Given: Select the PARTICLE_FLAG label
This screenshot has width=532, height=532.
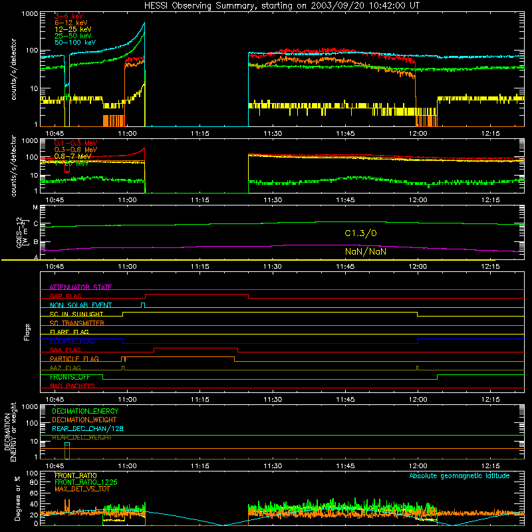Looking at the screenshot, I should coord(74,359).
